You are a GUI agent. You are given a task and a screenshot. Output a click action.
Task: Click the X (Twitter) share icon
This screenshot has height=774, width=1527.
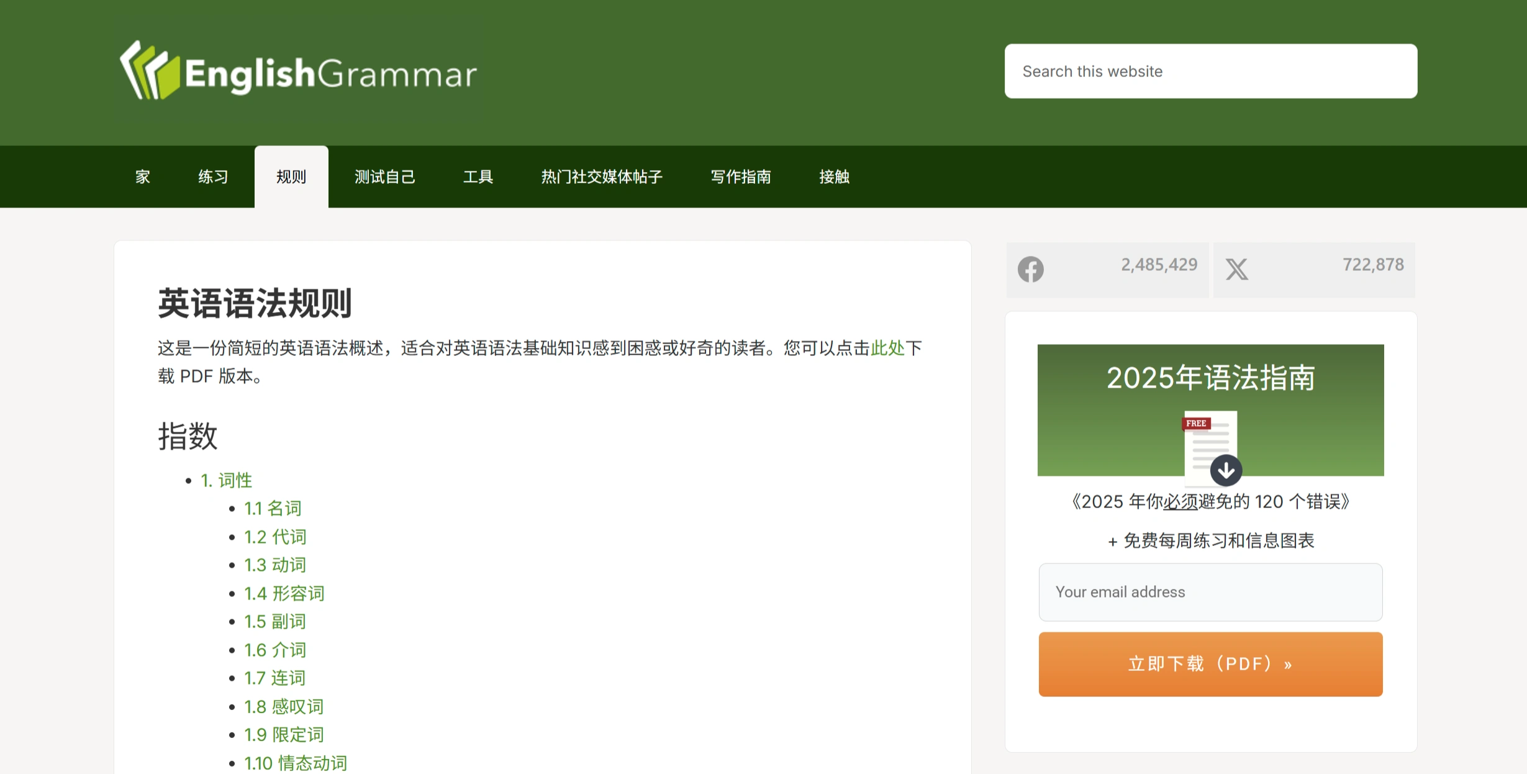pos(1236,270)
